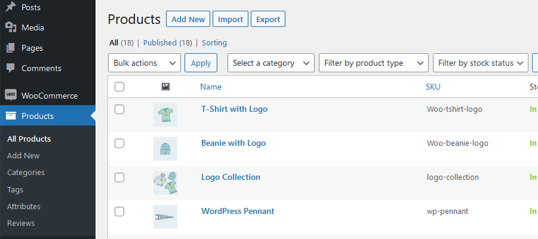The width and height of the screenshot is (538, 239).
Task: Open Categories in the Products submenu
Action: [26, 172]
